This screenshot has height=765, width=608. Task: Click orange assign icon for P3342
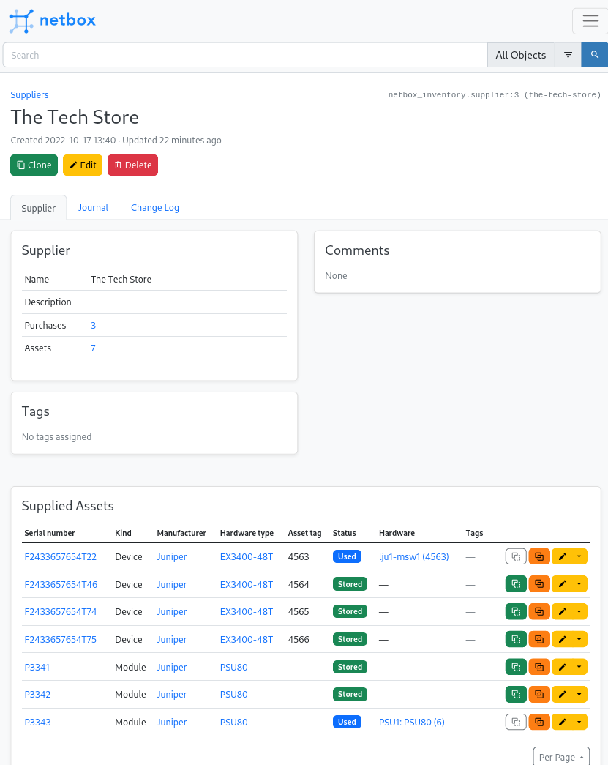click(x=539, y=694)
